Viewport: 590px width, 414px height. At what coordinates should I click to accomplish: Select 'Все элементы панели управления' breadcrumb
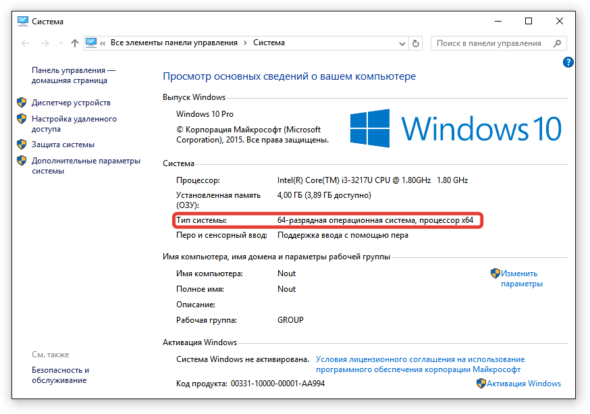[174, 43]
